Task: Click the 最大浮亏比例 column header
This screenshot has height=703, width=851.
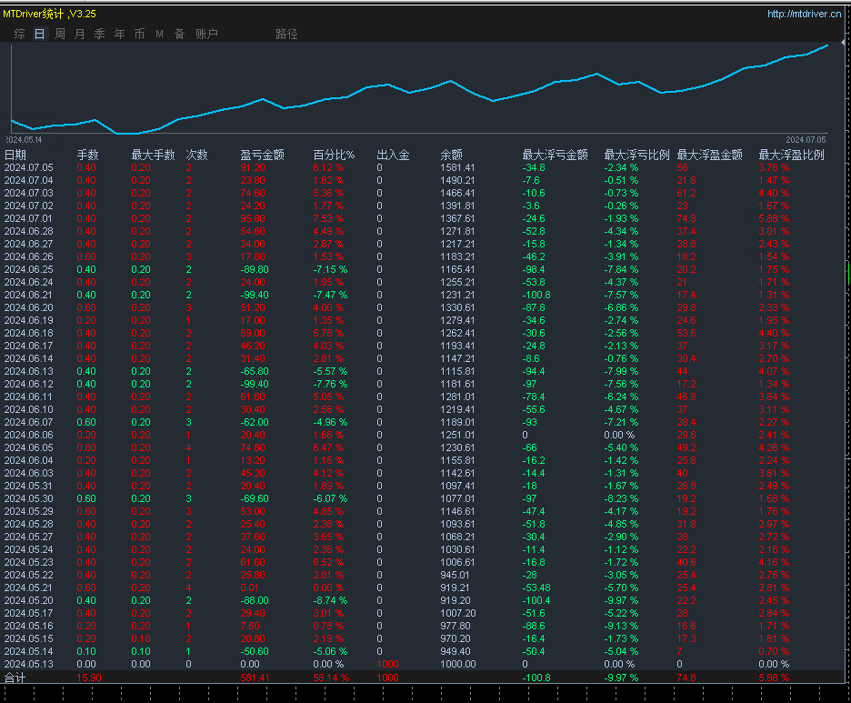Action: coord(636,155)
